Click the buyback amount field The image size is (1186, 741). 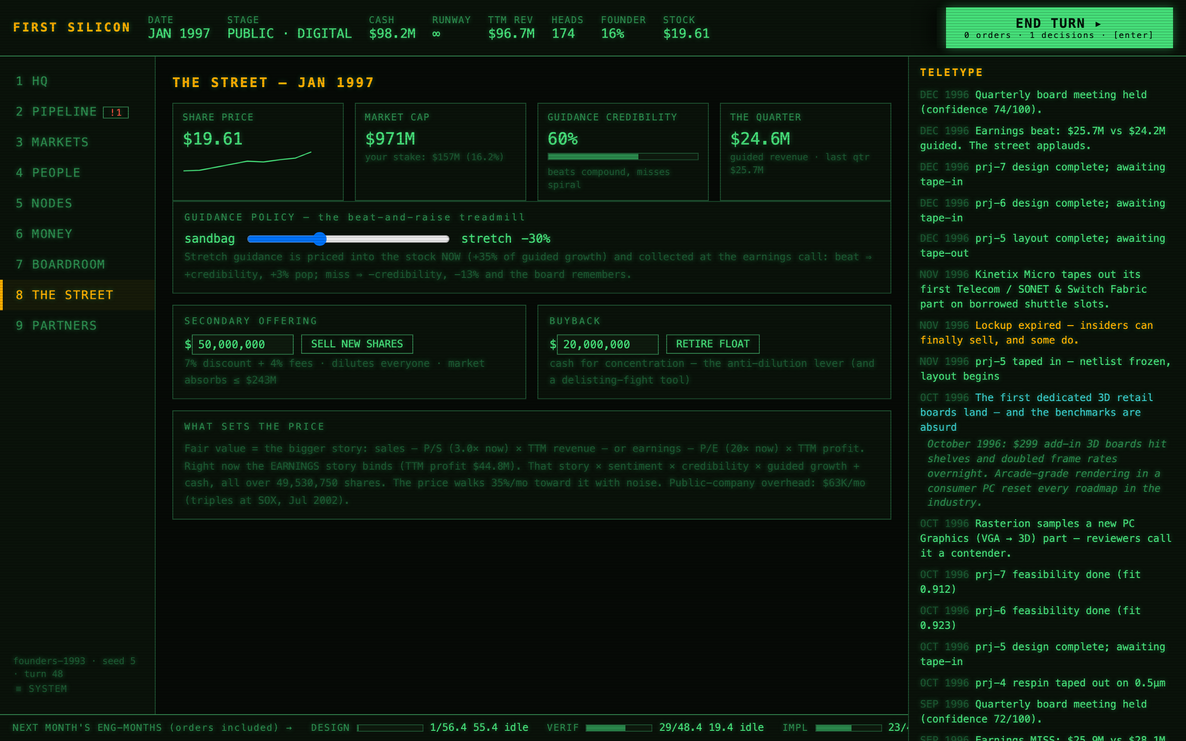click(x=608, y=345)
